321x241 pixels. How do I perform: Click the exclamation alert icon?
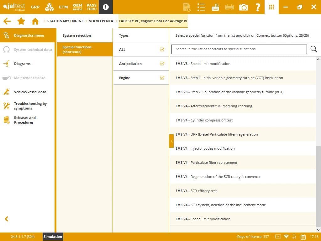coord(106,7)
